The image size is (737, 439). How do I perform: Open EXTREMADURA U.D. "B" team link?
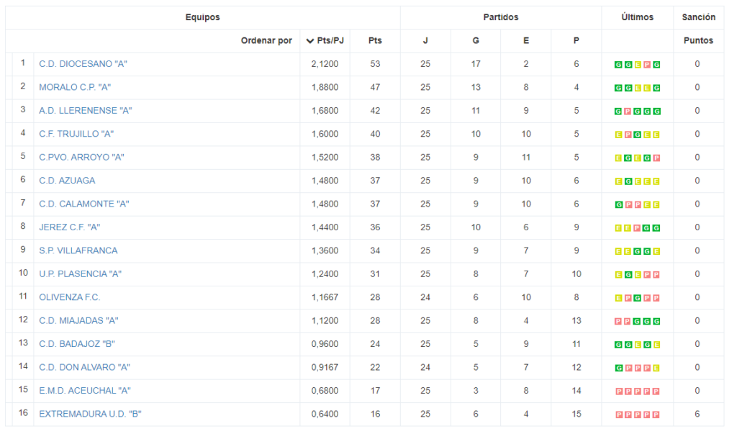point(90,414)
